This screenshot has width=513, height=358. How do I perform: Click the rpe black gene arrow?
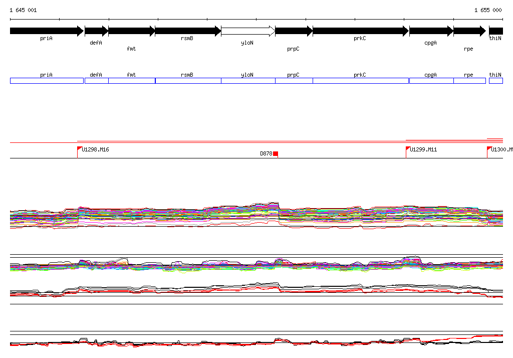[469, 31]
